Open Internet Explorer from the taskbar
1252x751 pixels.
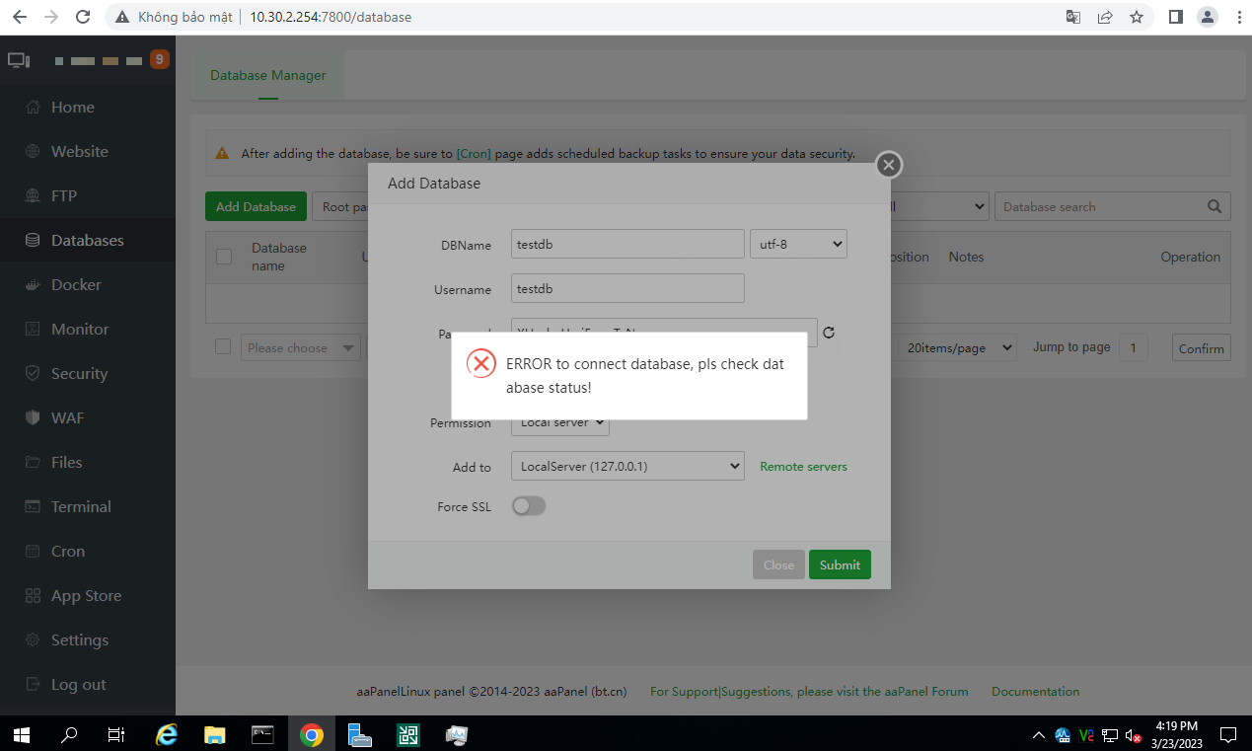168,734
